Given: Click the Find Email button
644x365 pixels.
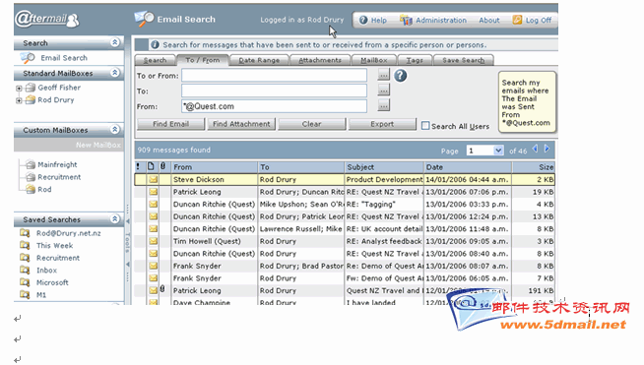Looking at the screenshot, I should [171, 124].
